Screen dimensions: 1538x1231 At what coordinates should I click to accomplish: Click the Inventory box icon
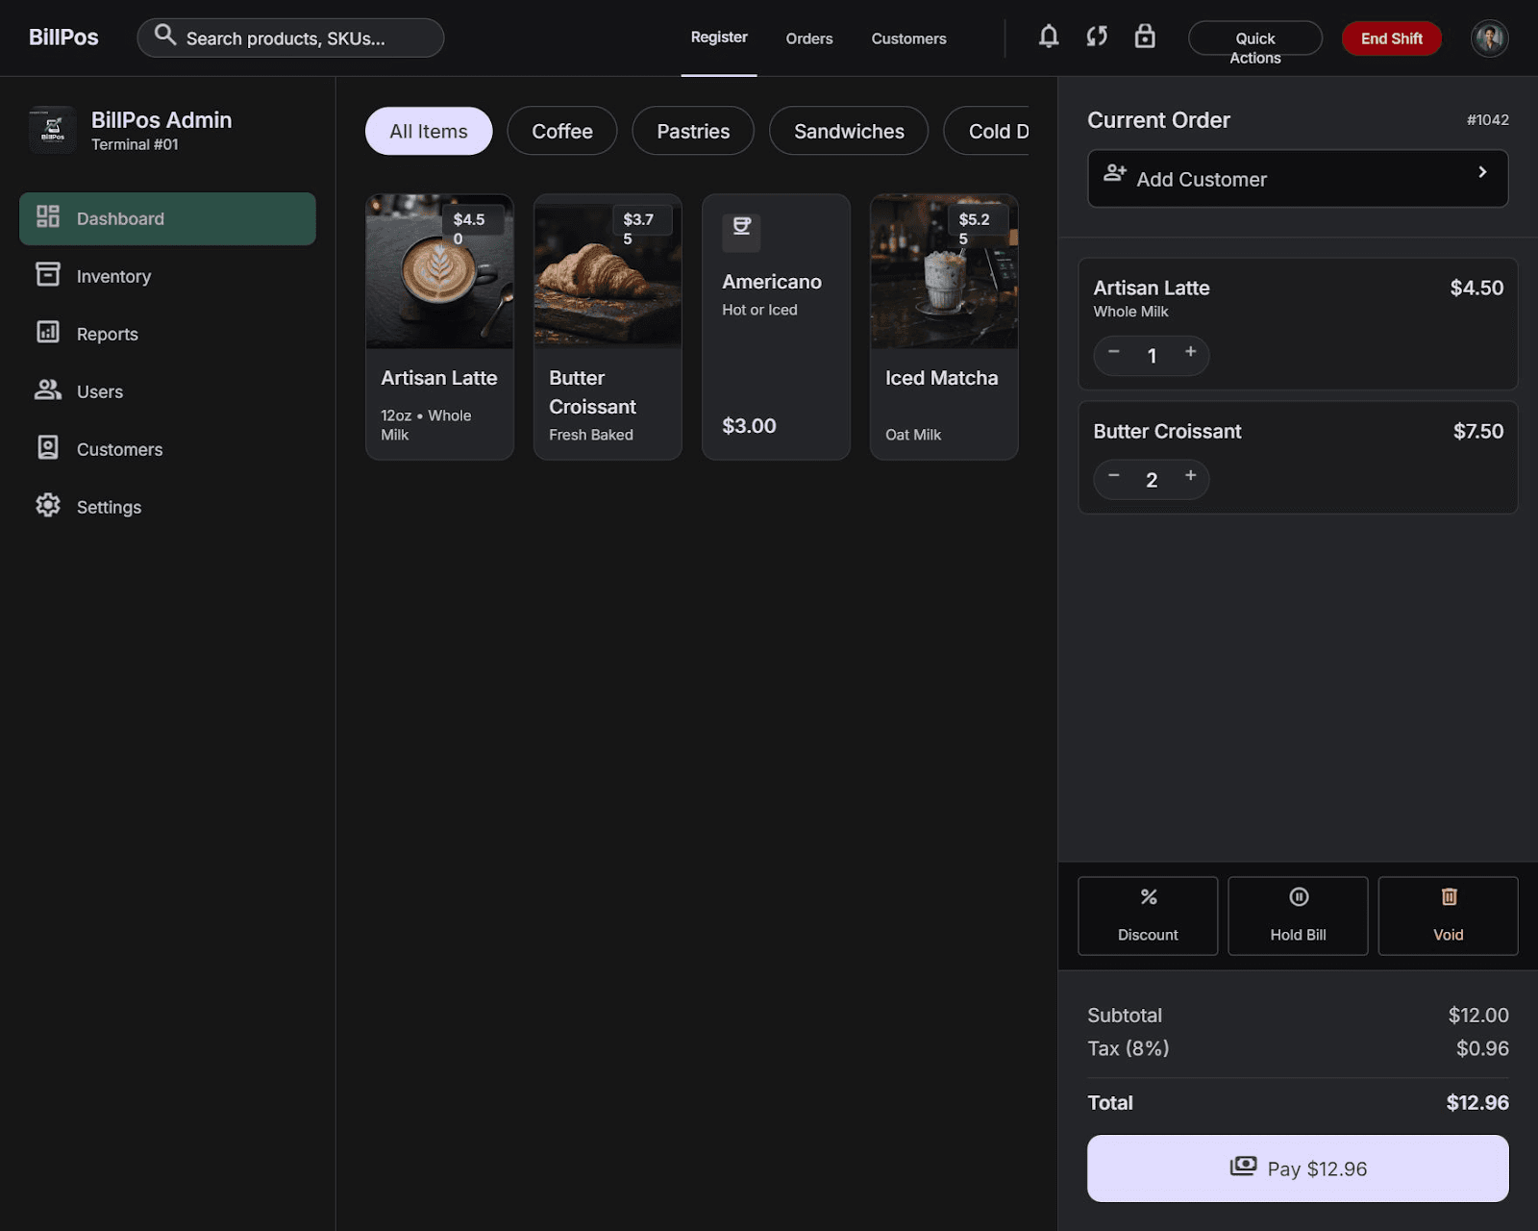pos(48,274)
